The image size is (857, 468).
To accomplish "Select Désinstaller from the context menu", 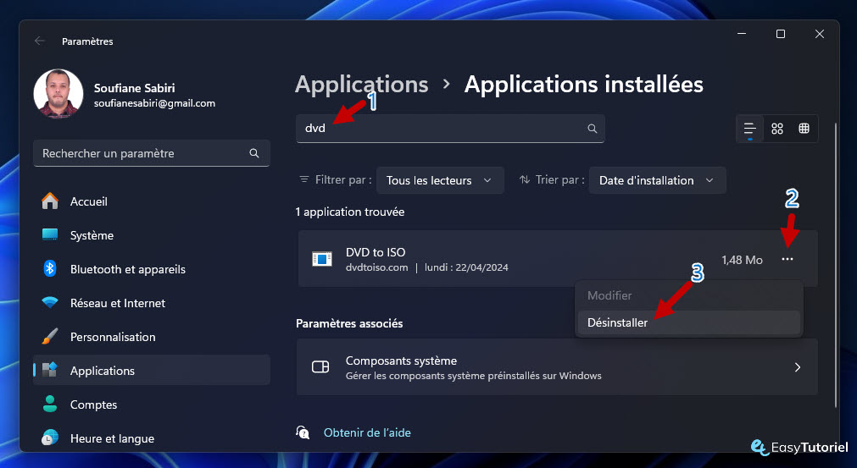I will tap(688, 322).
